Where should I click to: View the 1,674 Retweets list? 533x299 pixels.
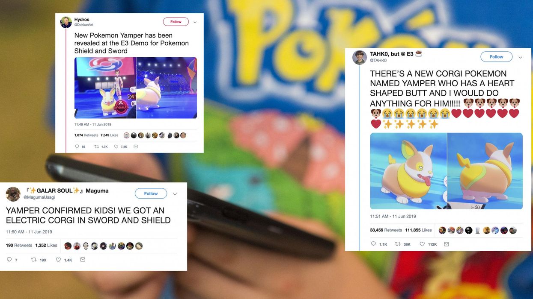pyautogui.click(x=86, y=135)
